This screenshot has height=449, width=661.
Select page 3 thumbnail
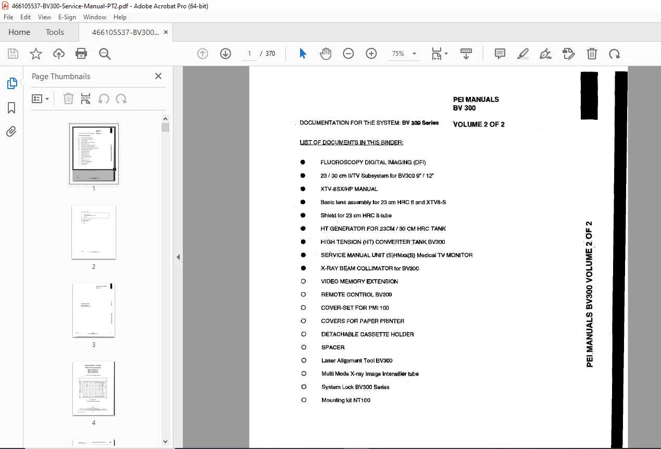pyautogui.click(x=94, y=310)
